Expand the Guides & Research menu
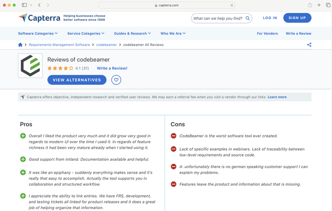This screenshot has width=332, height=211. 132,34
